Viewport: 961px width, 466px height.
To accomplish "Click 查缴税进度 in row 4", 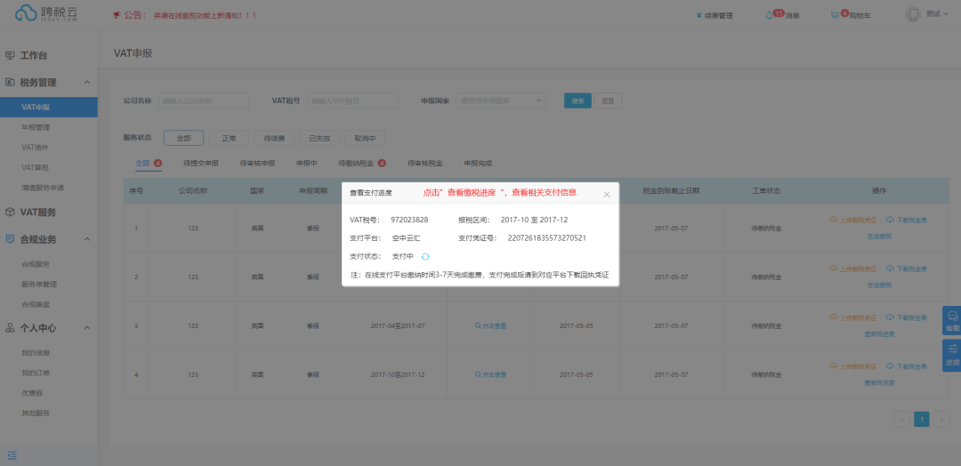I will pyautogui.click(x=879, y=382).
